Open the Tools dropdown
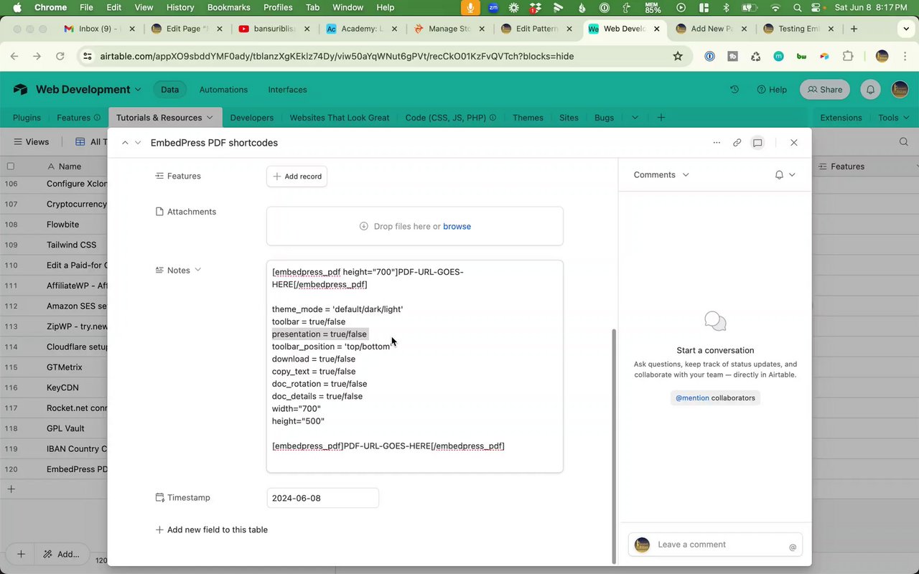919x574 pixels. tap(894, 118)
